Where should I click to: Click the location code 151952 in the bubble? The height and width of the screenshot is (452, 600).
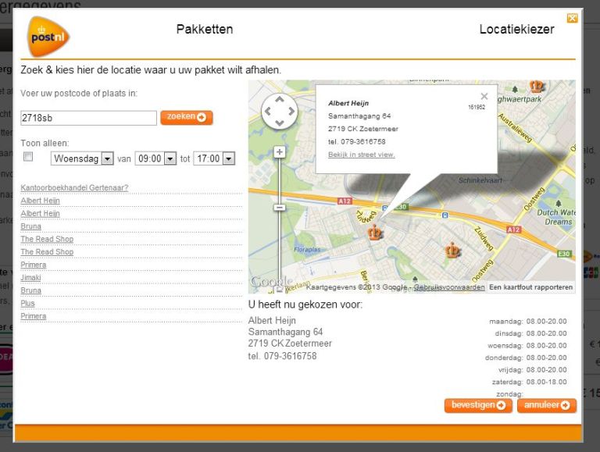point(477,107)
